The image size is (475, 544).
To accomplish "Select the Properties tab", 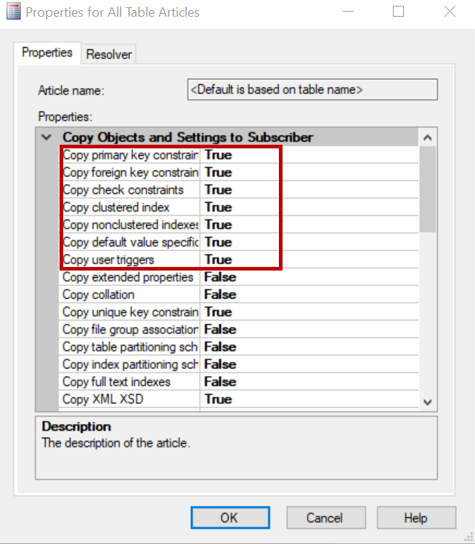I will tap(47, 52).
